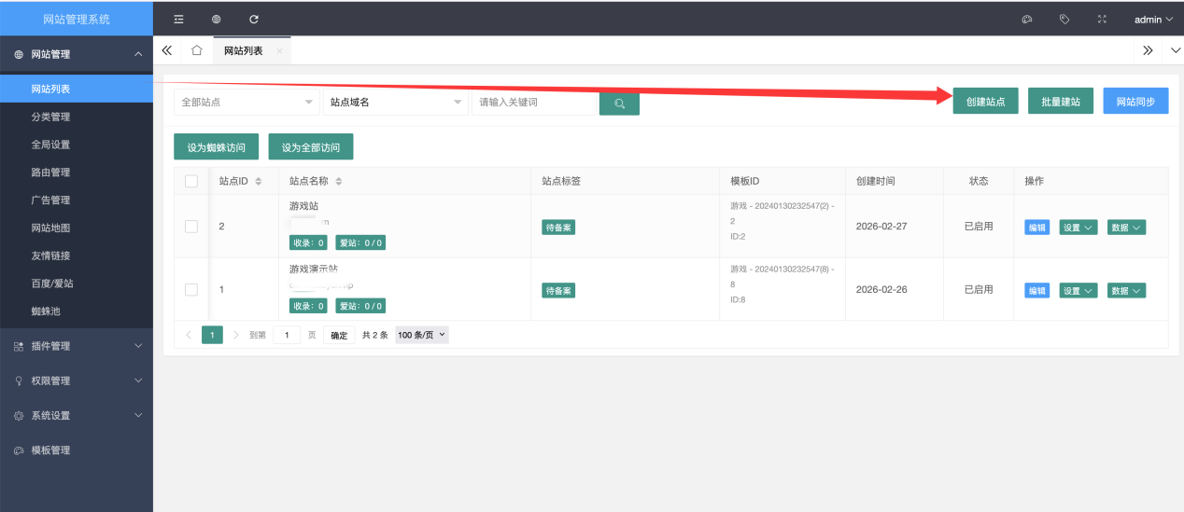1184x512 pixels.
Task: Open 友情链接 in sidebar
Action: pos(77,256)
